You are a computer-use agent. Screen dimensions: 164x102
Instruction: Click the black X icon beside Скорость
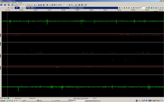[x=9, y=8]
